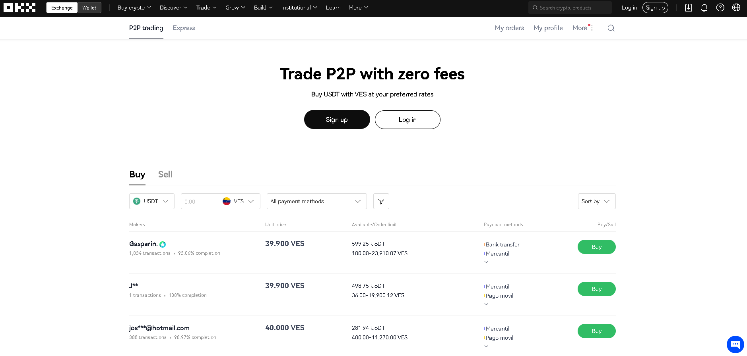Open the Express tab
747x356 pixels.
(184, 28)
